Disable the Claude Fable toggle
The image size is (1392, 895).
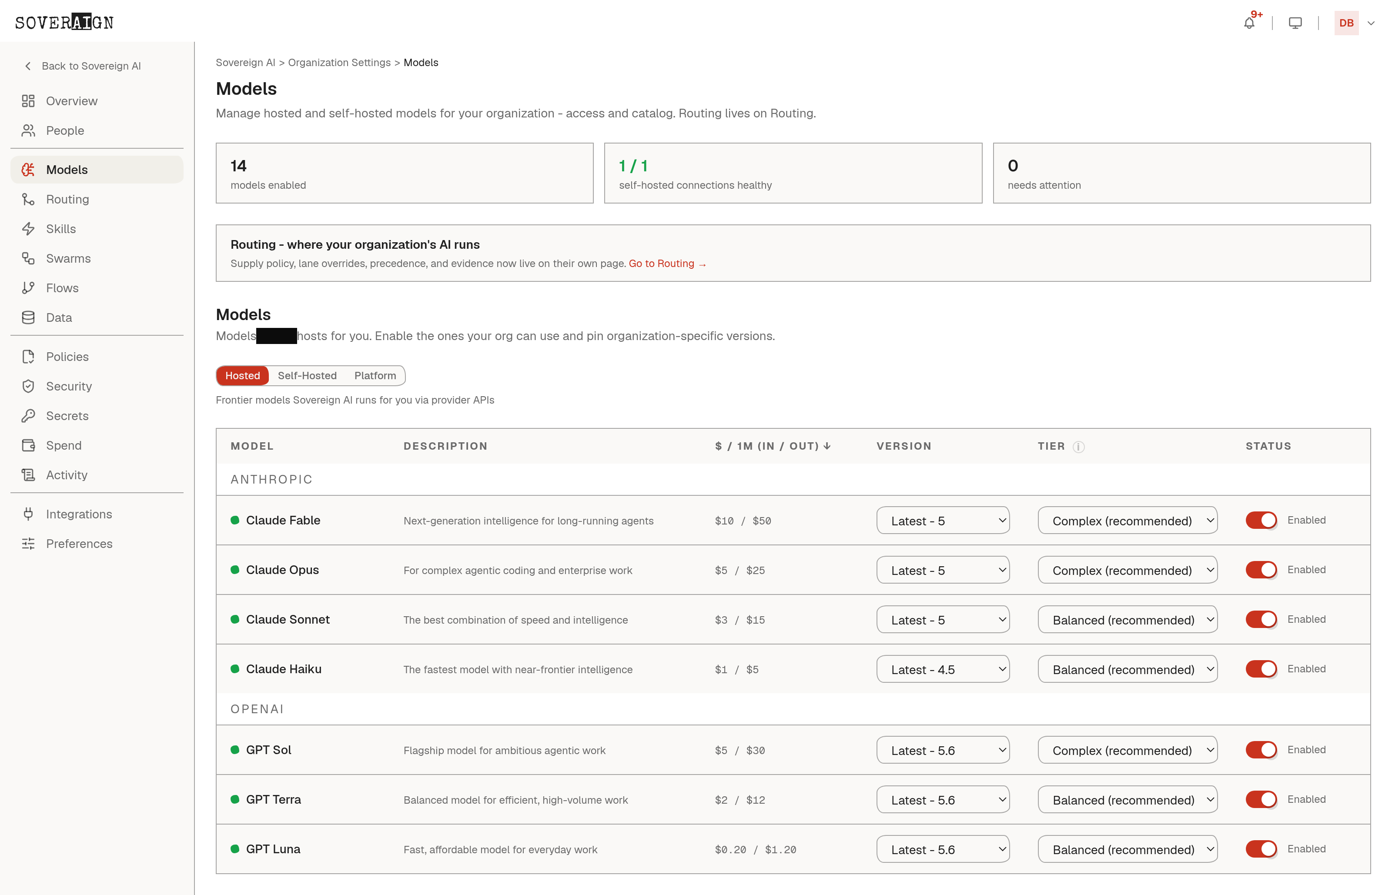point(1261,520)
